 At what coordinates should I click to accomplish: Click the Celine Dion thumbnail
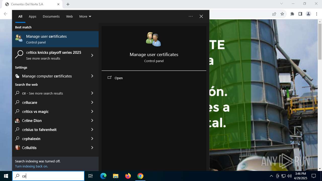click(17, 120)
